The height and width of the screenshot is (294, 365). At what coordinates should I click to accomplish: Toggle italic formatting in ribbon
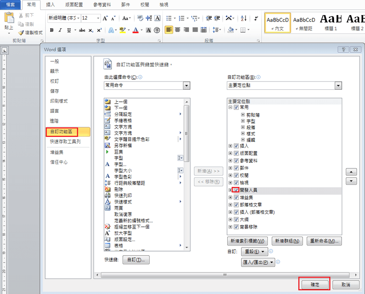click(x=60, y=30)
